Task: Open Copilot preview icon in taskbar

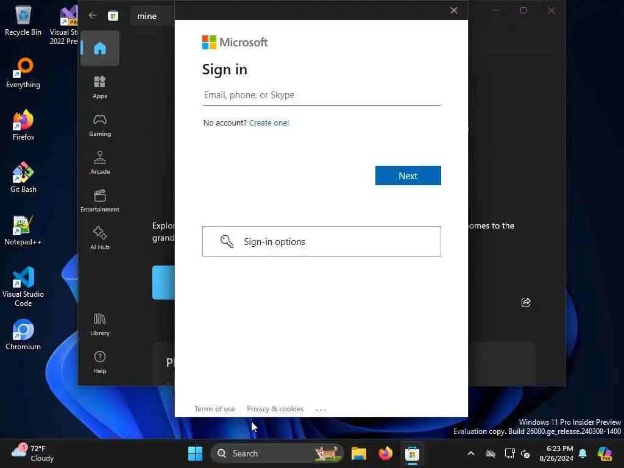Action: (604, 453)
